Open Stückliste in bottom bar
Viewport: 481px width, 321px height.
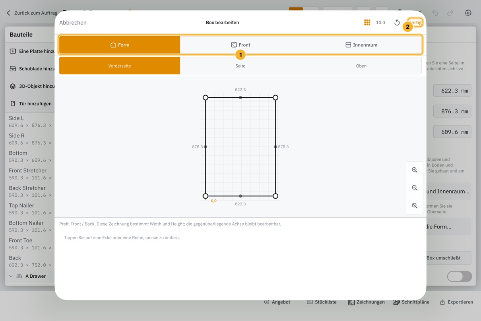click(x=322, y=302)
